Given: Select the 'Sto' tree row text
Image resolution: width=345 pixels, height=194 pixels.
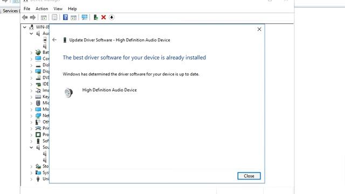Looking at the screenshot, I should (46, 166).
